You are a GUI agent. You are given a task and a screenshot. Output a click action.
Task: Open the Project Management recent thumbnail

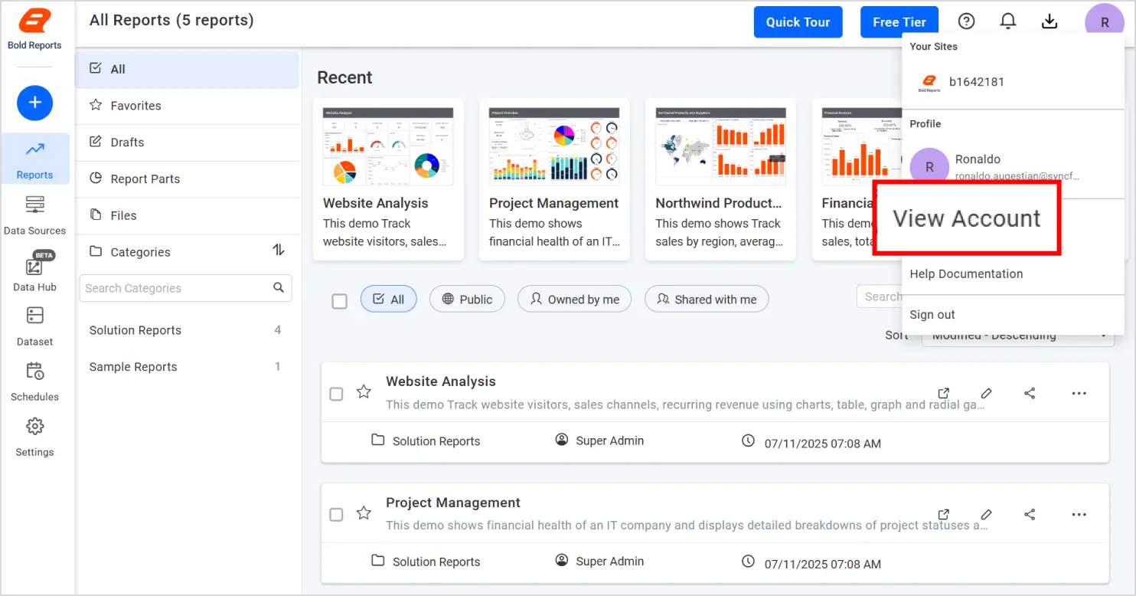[554, 146]
